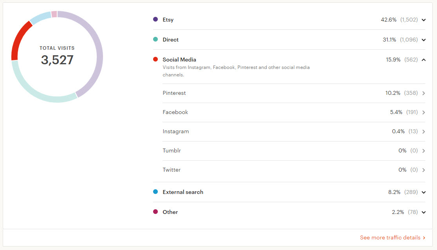The width and height of the screenshot is (437, 250).
Task: Click the blue External search legend dot
Action: point(155,192)
